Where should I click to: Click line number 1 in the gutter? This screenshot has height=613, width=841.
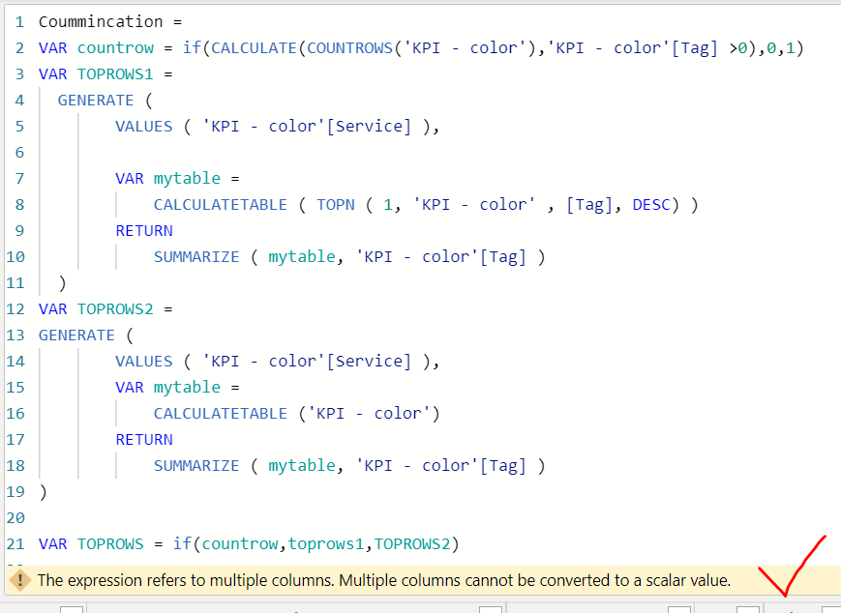[x=19, y=22]
